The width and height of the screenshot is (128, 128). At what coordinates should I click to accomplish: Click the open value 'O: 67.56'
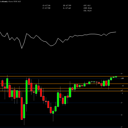(x=46, y=6)
